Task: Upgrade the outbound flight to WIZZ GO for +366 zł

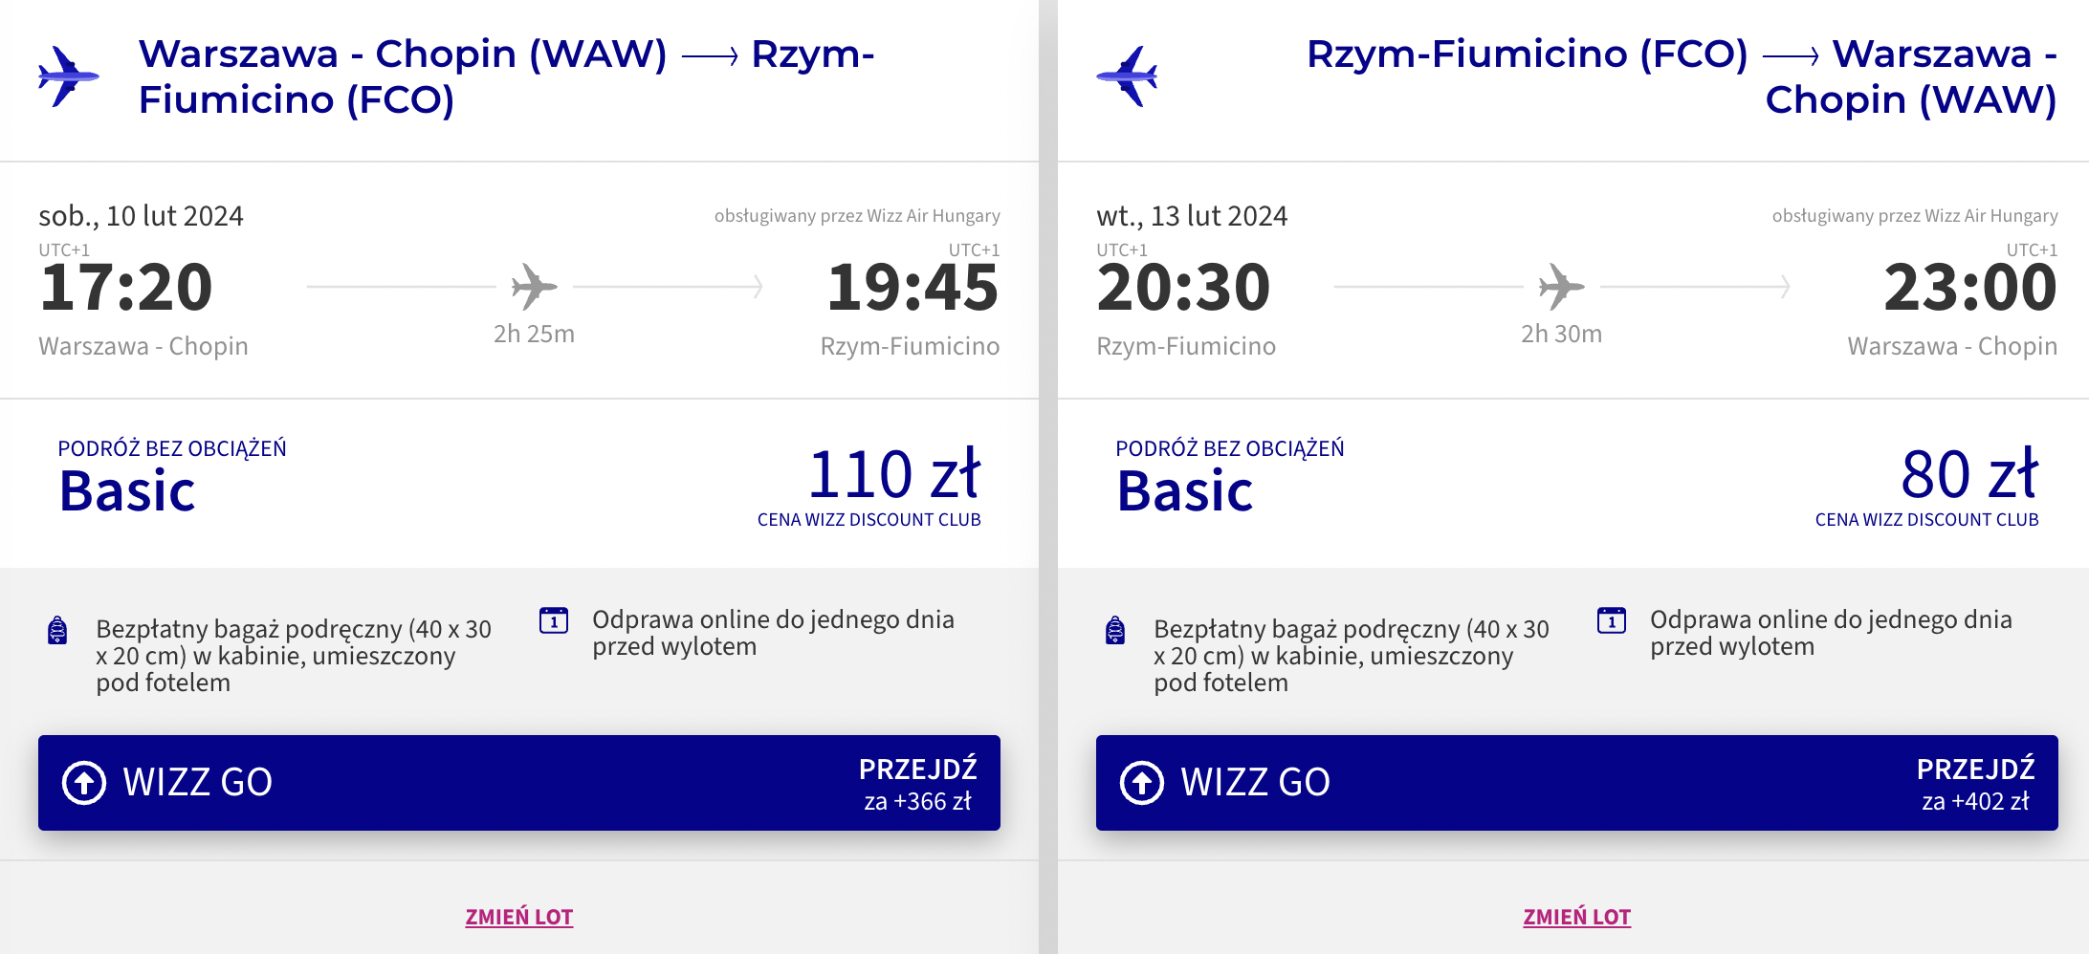Action: click(519, 783)
